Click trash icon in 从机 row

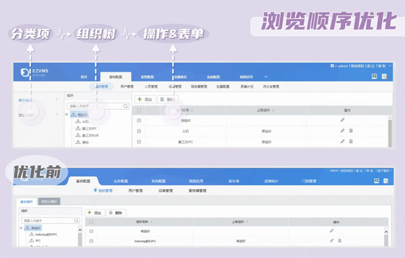point(351,130)
